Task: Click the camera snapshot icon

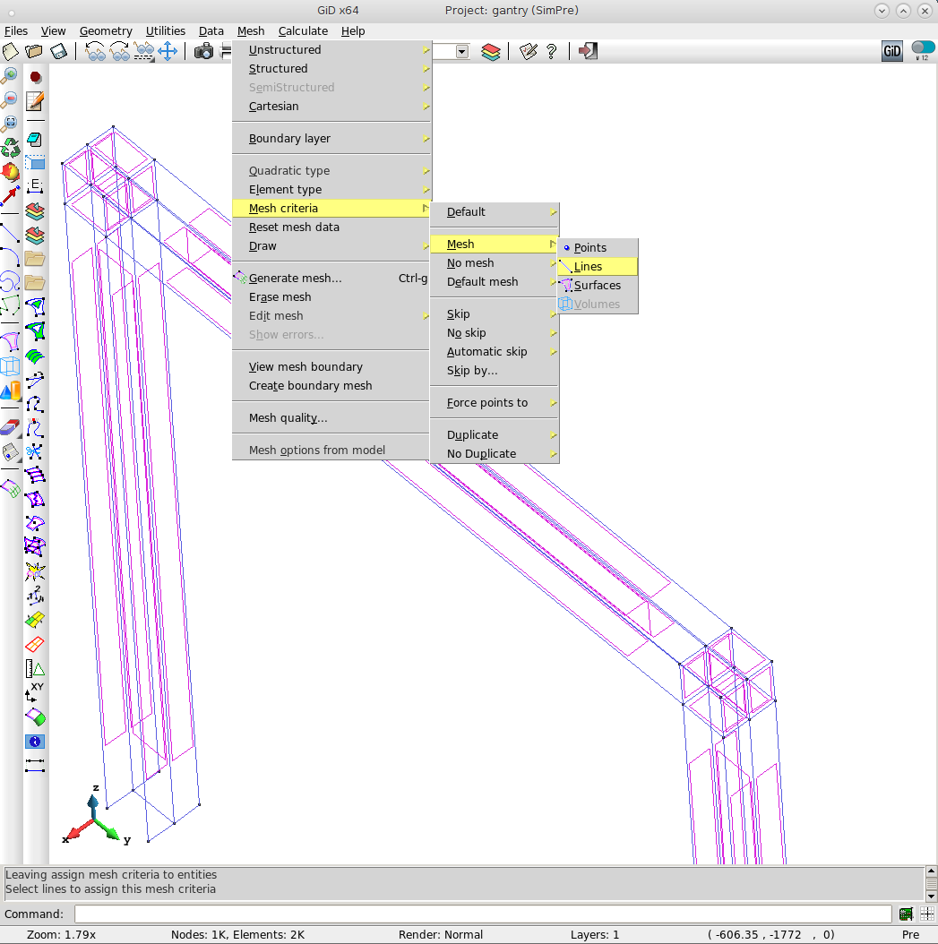Action: click(204, 51)
